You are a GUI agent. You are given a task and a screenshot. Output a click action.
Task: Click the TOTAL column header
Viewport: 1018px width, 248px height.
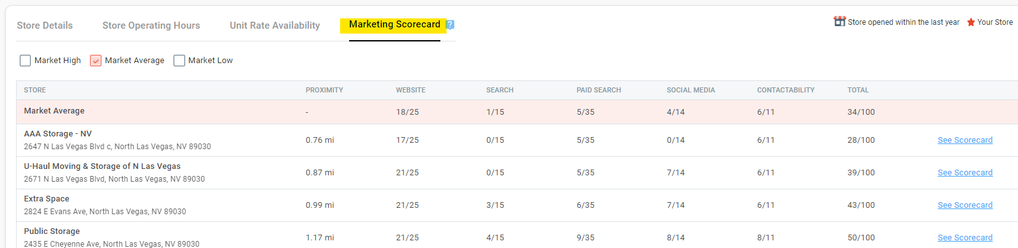click(858, 91)
